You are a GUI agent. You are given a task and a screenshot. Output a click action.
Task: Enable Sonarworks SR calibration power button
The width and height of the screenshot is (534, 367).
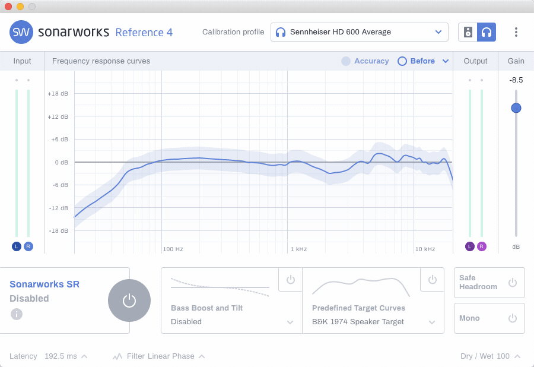pos(129,300)
